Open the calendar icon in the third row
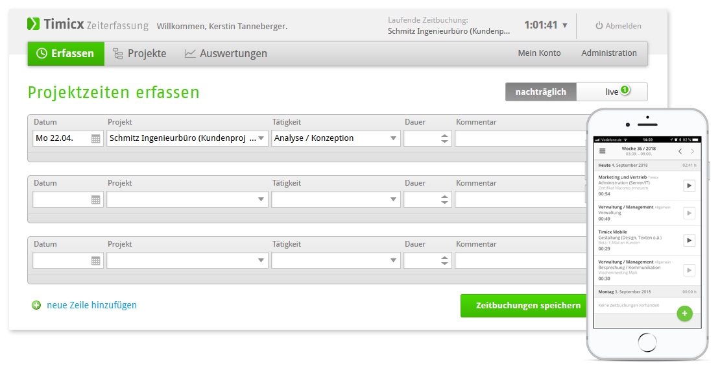 pyautogui.click(x=95, y=260)
